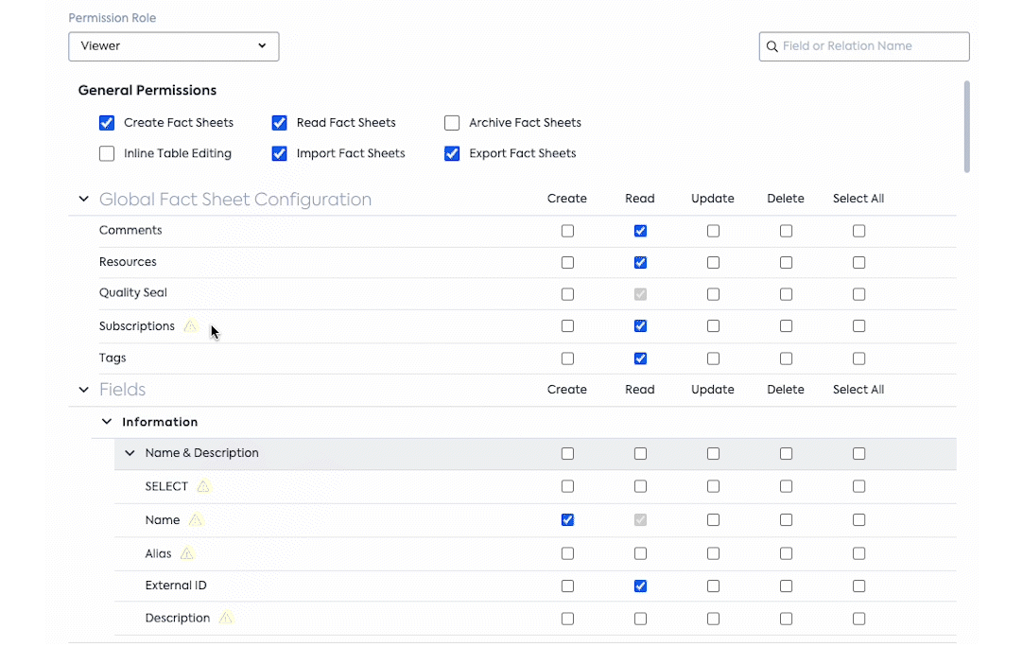Image resolution: width=1023 pixels, height=647 pixels.
Task: Click the Quality Seal row label
Action: click(x=133, y=292)
